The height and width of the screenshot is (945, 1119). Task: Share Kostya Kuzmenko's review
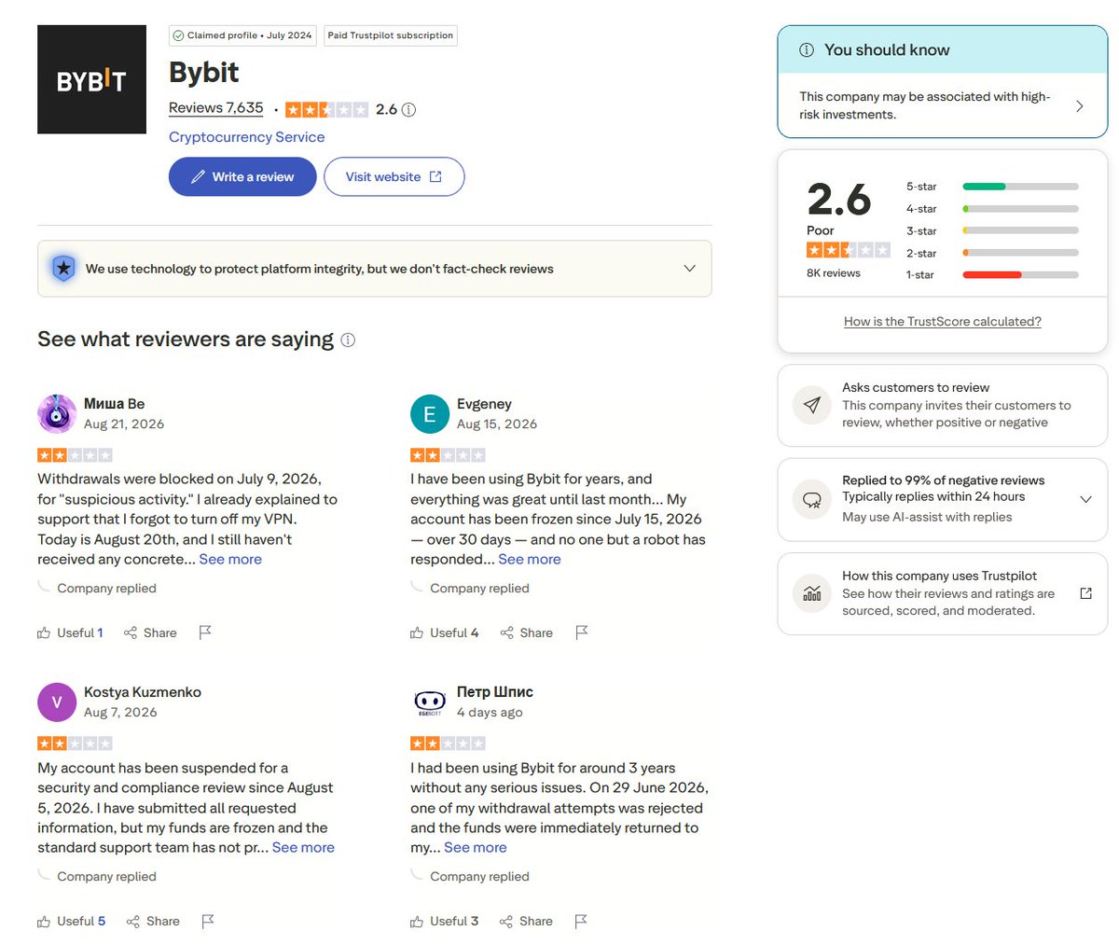pyautogui.click(x=153, y=921)
